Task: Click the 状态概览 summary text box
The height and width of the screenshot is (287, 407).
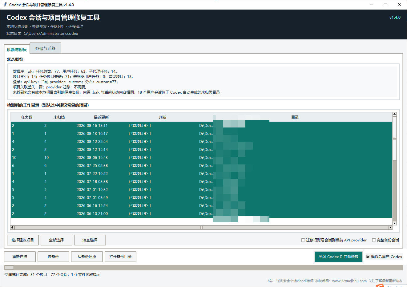Action: point(203,82)
